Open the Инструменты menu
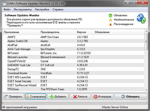 (x=23, y=9)
